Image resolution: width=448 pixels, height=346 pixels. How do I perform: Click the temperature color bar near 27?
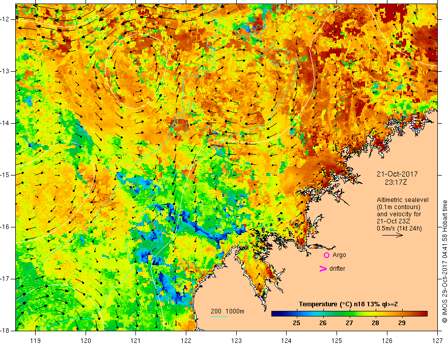(349, 314)
